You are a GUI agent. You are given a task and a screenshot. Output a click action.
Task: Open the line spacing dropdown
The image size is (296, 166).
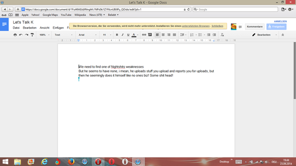pyautogui.click(x=183, y=35)
